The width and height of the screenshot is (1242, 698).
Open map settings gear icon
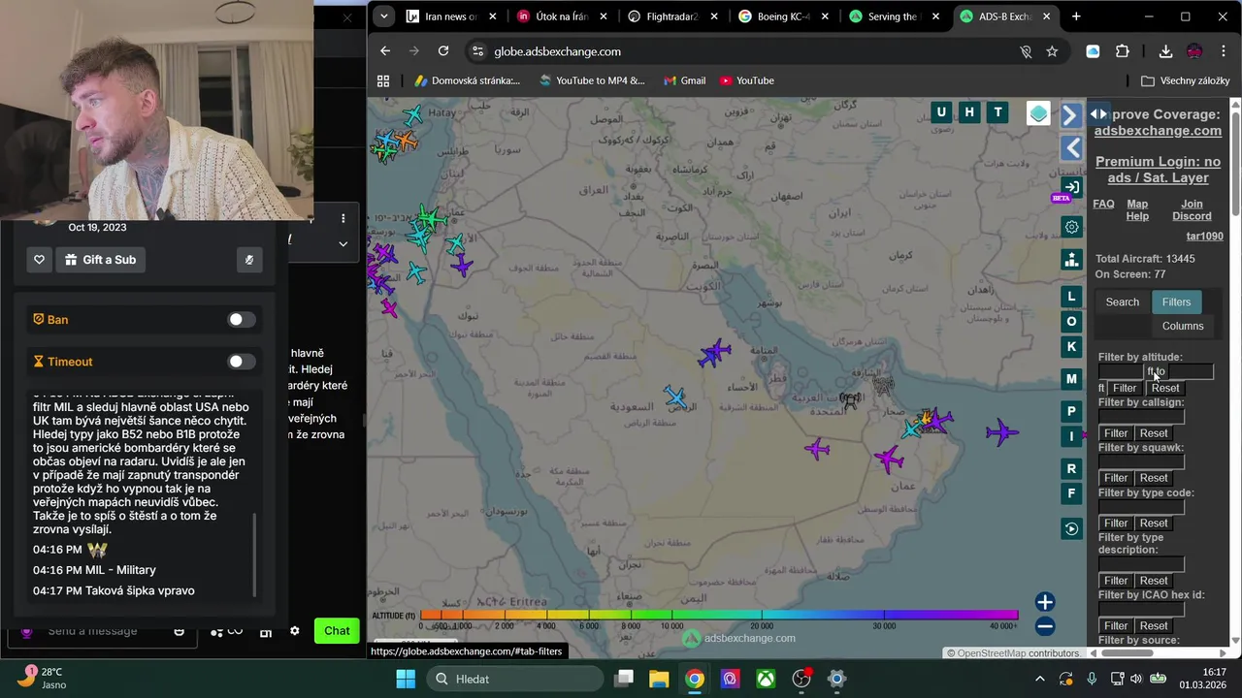click(1071, 227)
